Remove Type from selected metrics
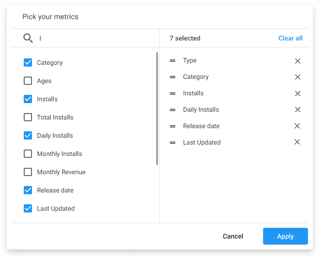The height and width of the screenshot is (259, 320). point(297,61)
